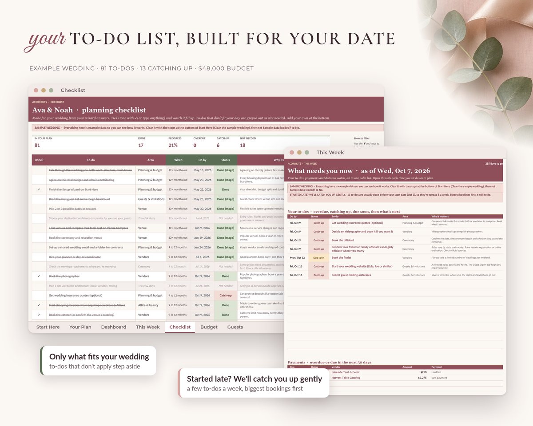Untick Done for Book the photographer row
The height and width of the screenshot is (426, 533).
coord(39,276)
